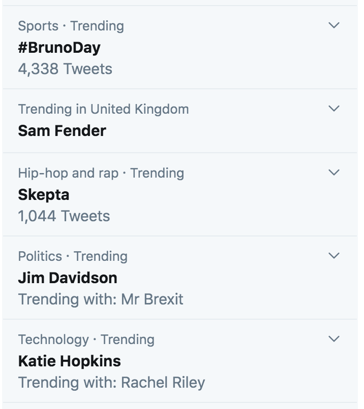Viewport: 364px width, 409px height.
Task: Expand options chevron for #BrunoDay trend
Action: tap(333, 25)
